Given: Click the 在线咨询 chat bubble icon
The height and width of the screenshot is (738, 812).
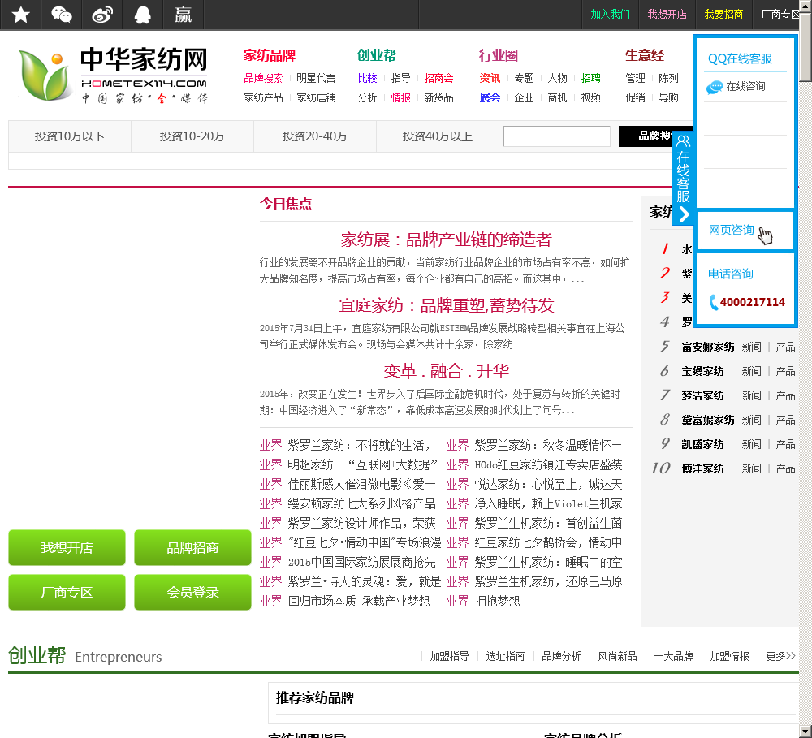Looking at the screenshot, I should coord(715,87).
